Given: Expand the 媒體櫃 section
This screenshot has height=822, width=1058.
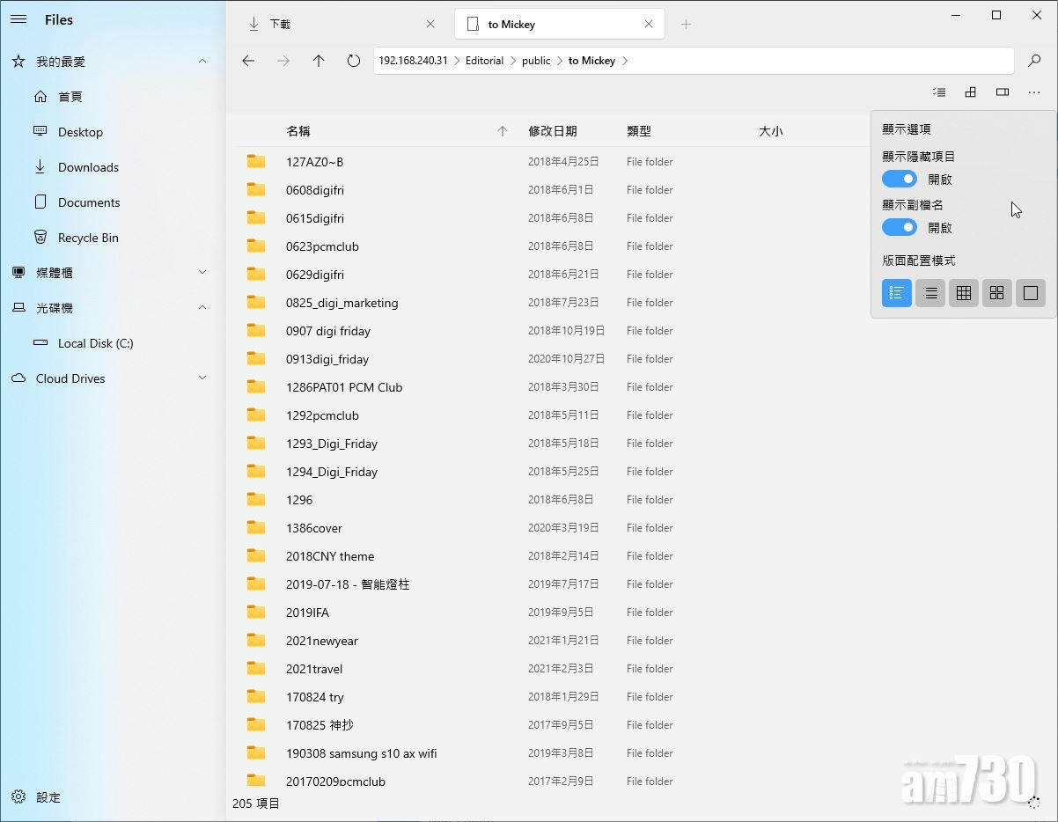Looking at the screenshot, I should click(202, 273).
